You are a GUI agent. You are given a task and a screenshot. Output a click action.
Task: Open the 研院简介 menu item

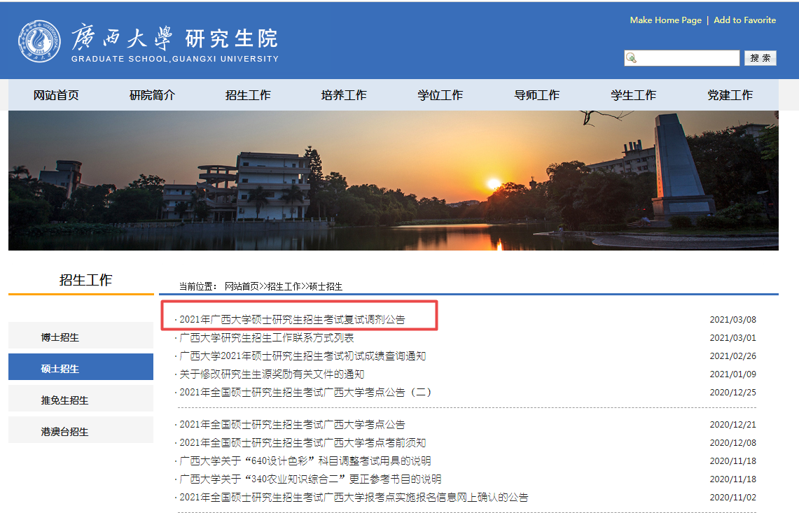point(152,95)
